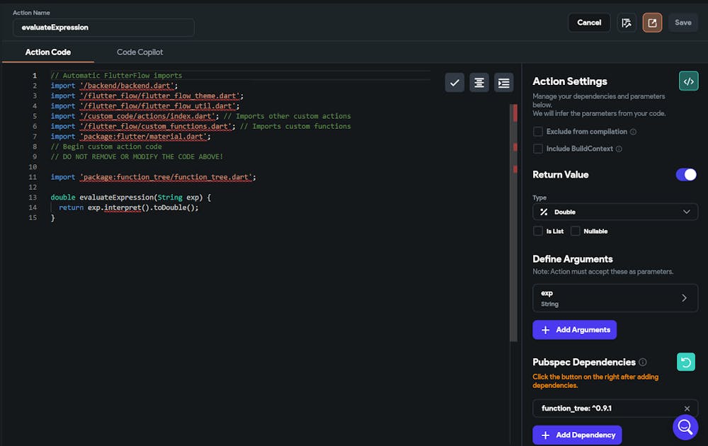Expand the exp String argument
Viewport: 708px width, 446px height.
(x=615, y=298)
